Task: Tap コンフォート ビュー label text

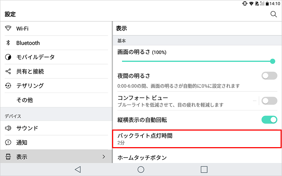Action: (x=143, y=98)
